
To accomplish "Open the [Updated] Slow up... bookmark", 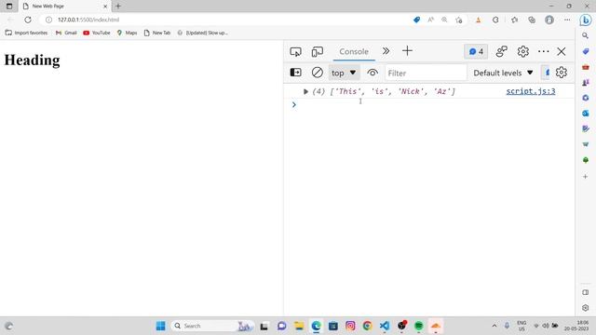I will pos(203,33).
